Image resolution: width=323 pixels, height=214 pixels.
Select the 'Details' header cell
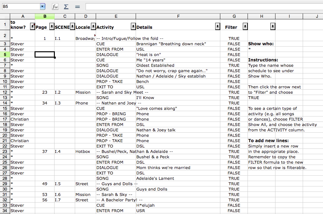tap(178, 25)
